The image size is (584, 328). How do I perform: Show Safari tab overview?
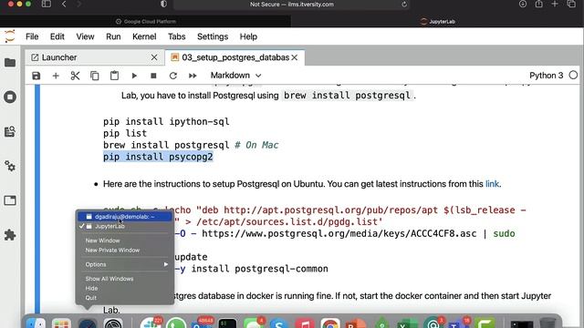pos(571,4)
